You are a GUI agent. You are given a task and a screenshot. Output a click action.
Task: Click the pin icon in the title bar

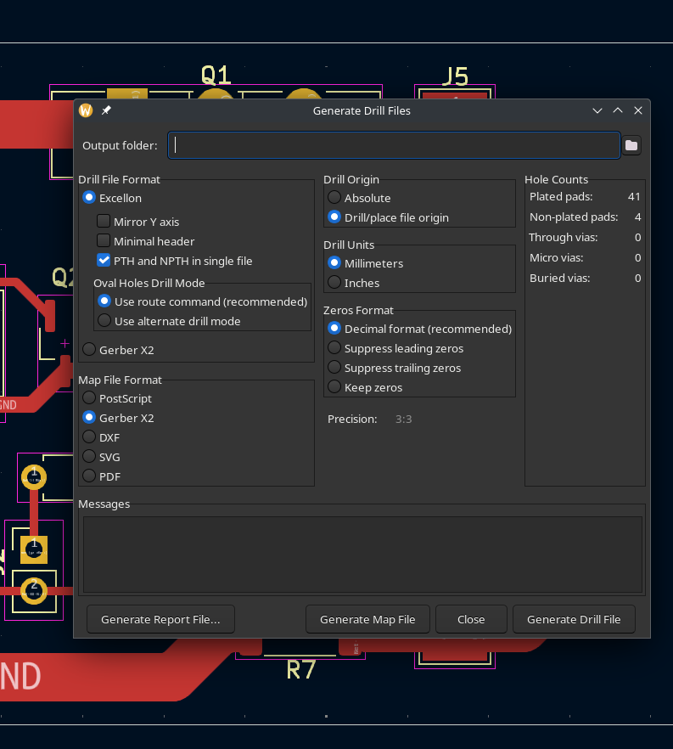[106, 110]
